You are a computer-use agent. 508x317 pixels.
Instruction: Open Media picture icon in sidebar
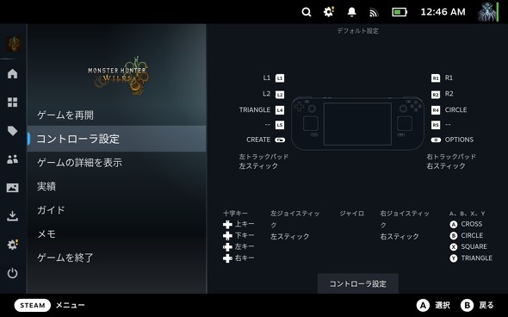coord(13,188)
